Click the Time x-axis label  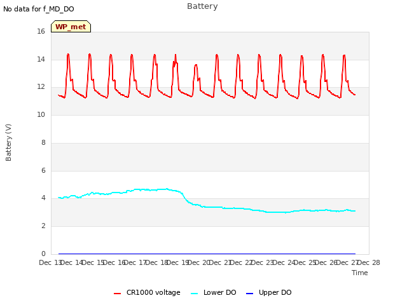(360, 273)
